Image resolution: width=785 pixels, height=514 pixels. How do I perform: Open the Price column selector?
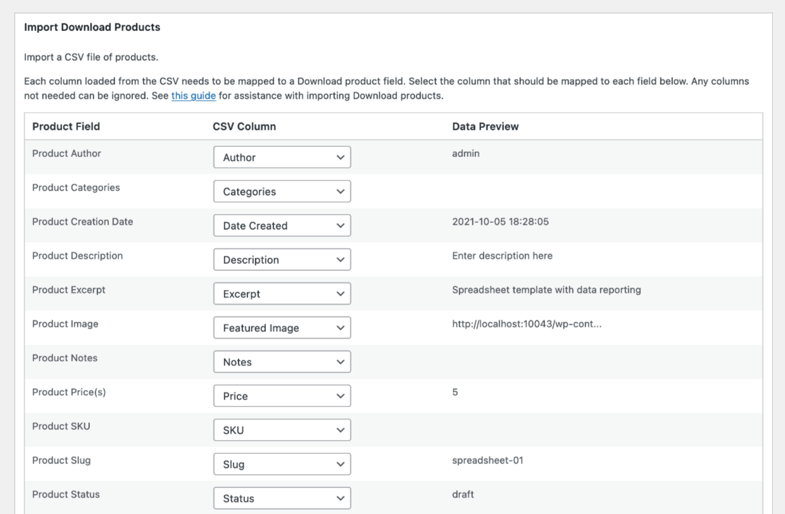tap(282, 396)
